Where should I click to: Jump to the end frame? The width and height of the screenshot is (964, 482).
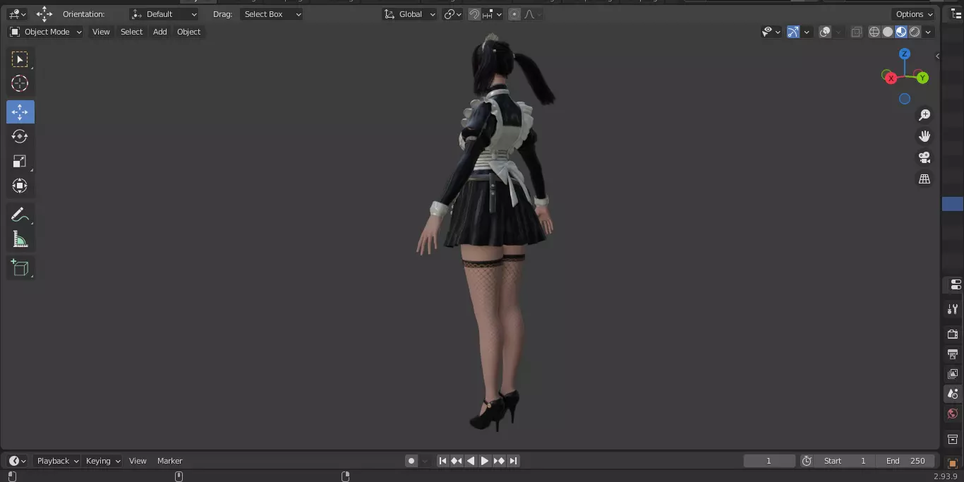tap(514, 461)
